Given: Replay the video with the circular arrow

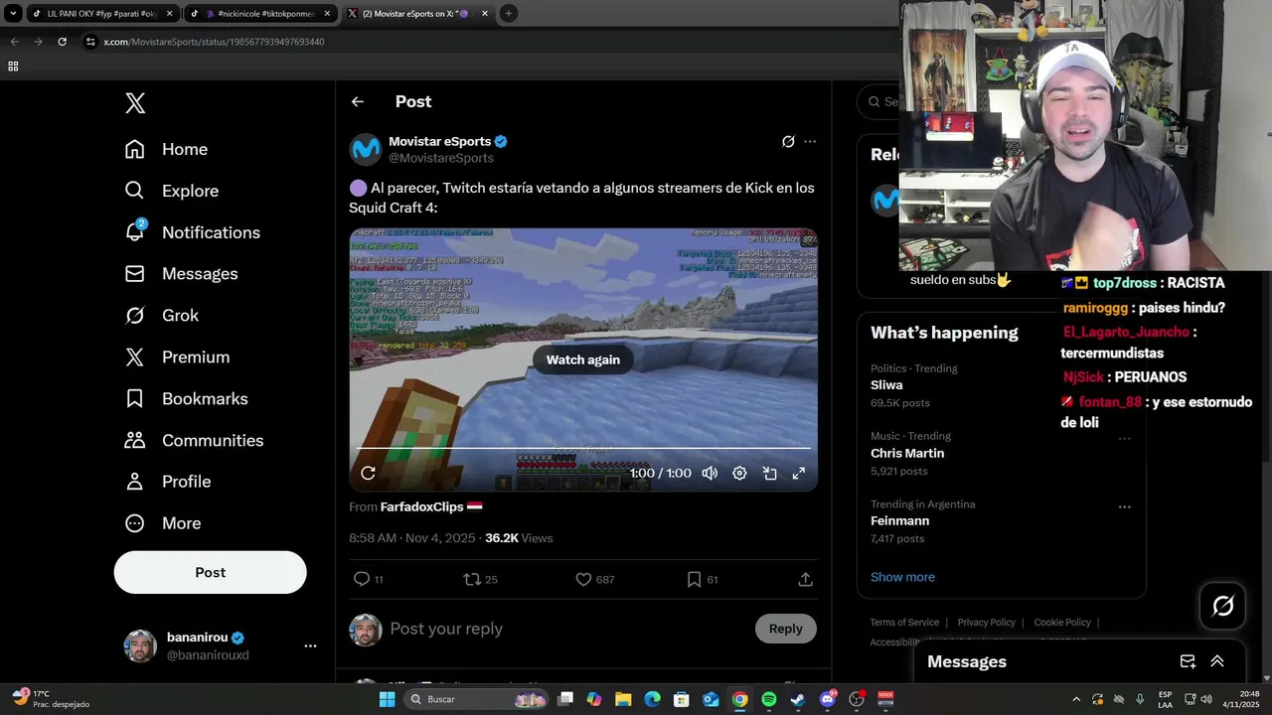Looking at the screenshot, I should coord(368,474).
